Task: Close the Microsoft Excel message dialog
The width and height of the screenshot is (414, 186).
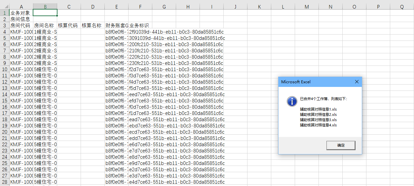Action: pyautogui.click(x=357, y=82)
